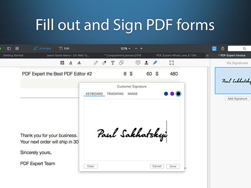
Task: Pick the purple signature color
Action: (172, 94)
